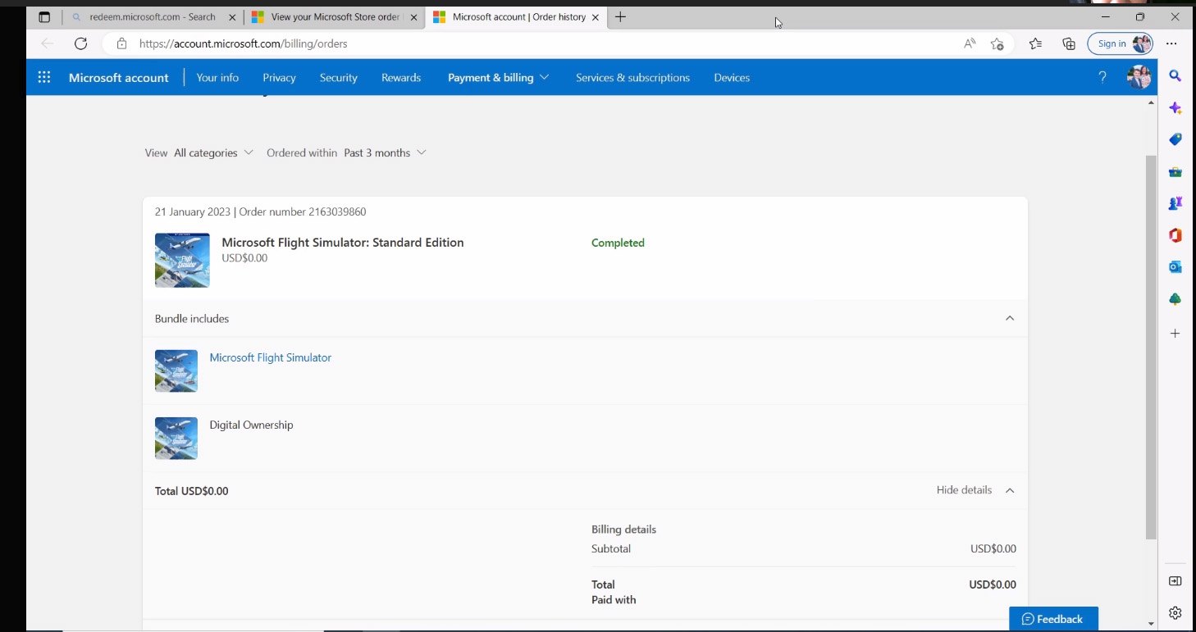The height and width of the screenshot is (632, 1196).
Task: Open the tab actions menu icon
Action: (44, 16)
